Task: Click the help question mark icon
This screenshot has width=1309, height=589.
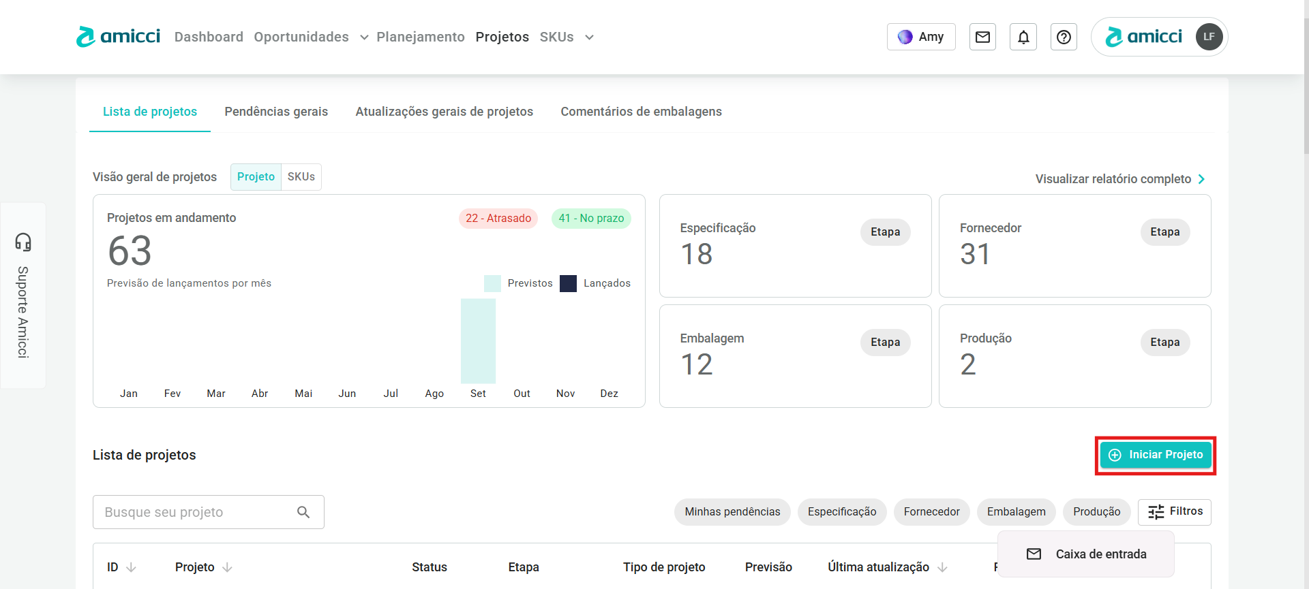Action: 1064,37
